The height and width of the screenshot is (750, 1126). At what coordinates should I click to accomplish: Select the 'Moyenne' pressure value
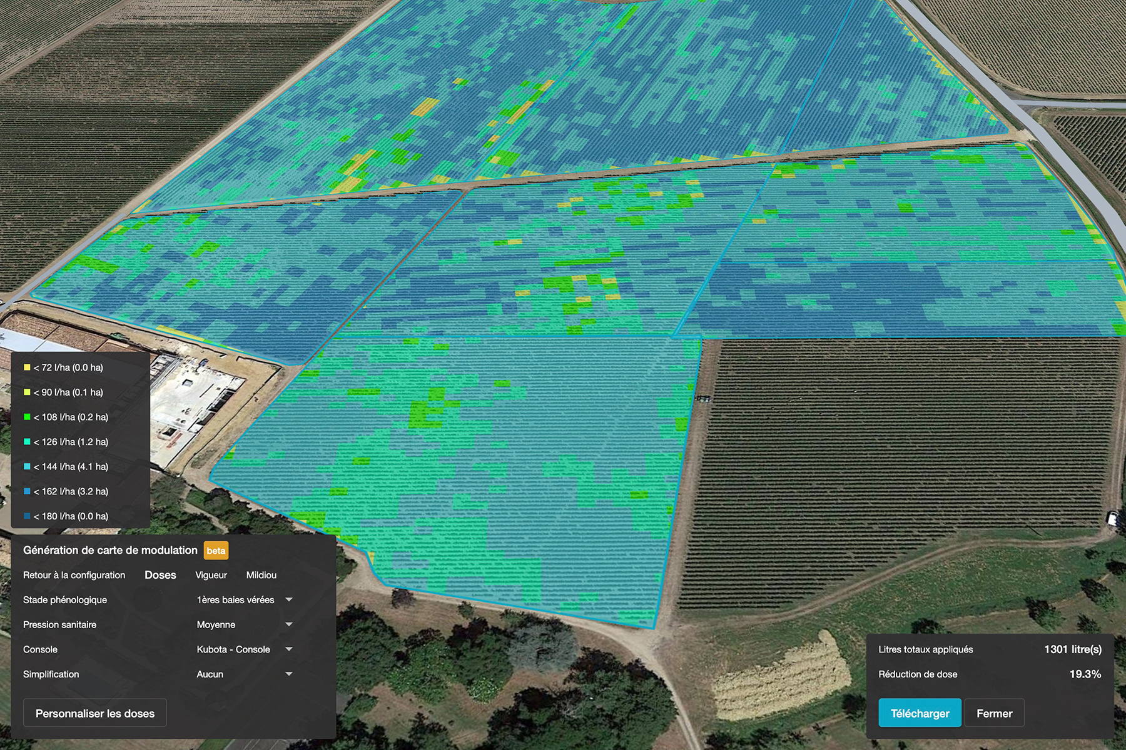216,625
